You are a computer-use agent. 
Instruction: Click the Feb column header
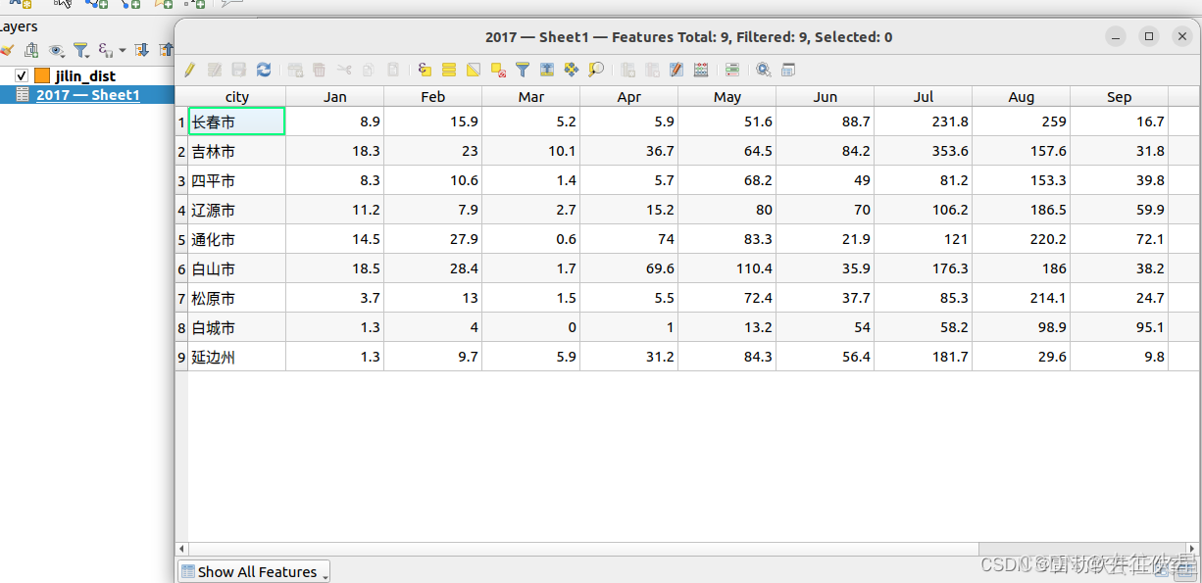click(x=433, y=96)
